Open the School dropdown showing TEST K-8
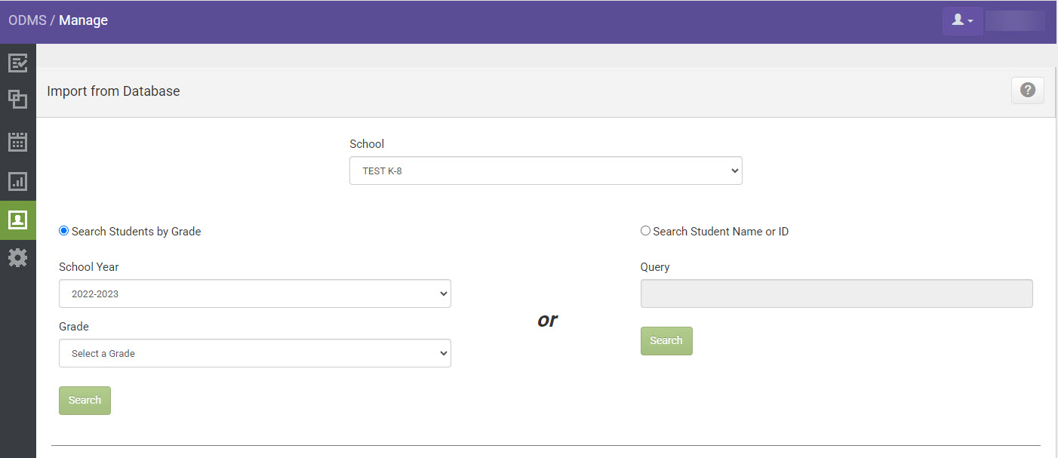This screenshot has height=458, width=1058. (546, 171)
